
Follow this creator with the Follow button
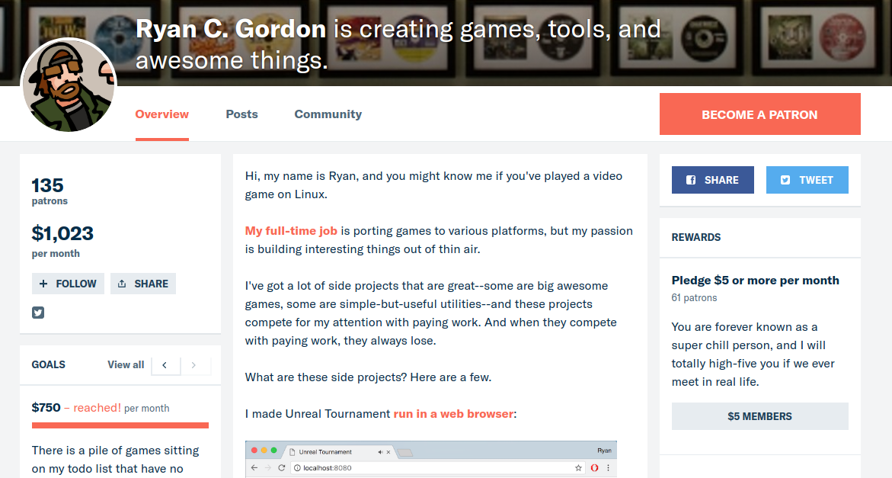coord(68,284)
